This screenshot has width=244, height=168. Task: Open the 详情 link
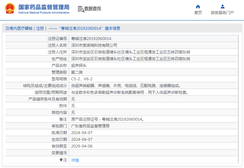[x=75, y=160]
